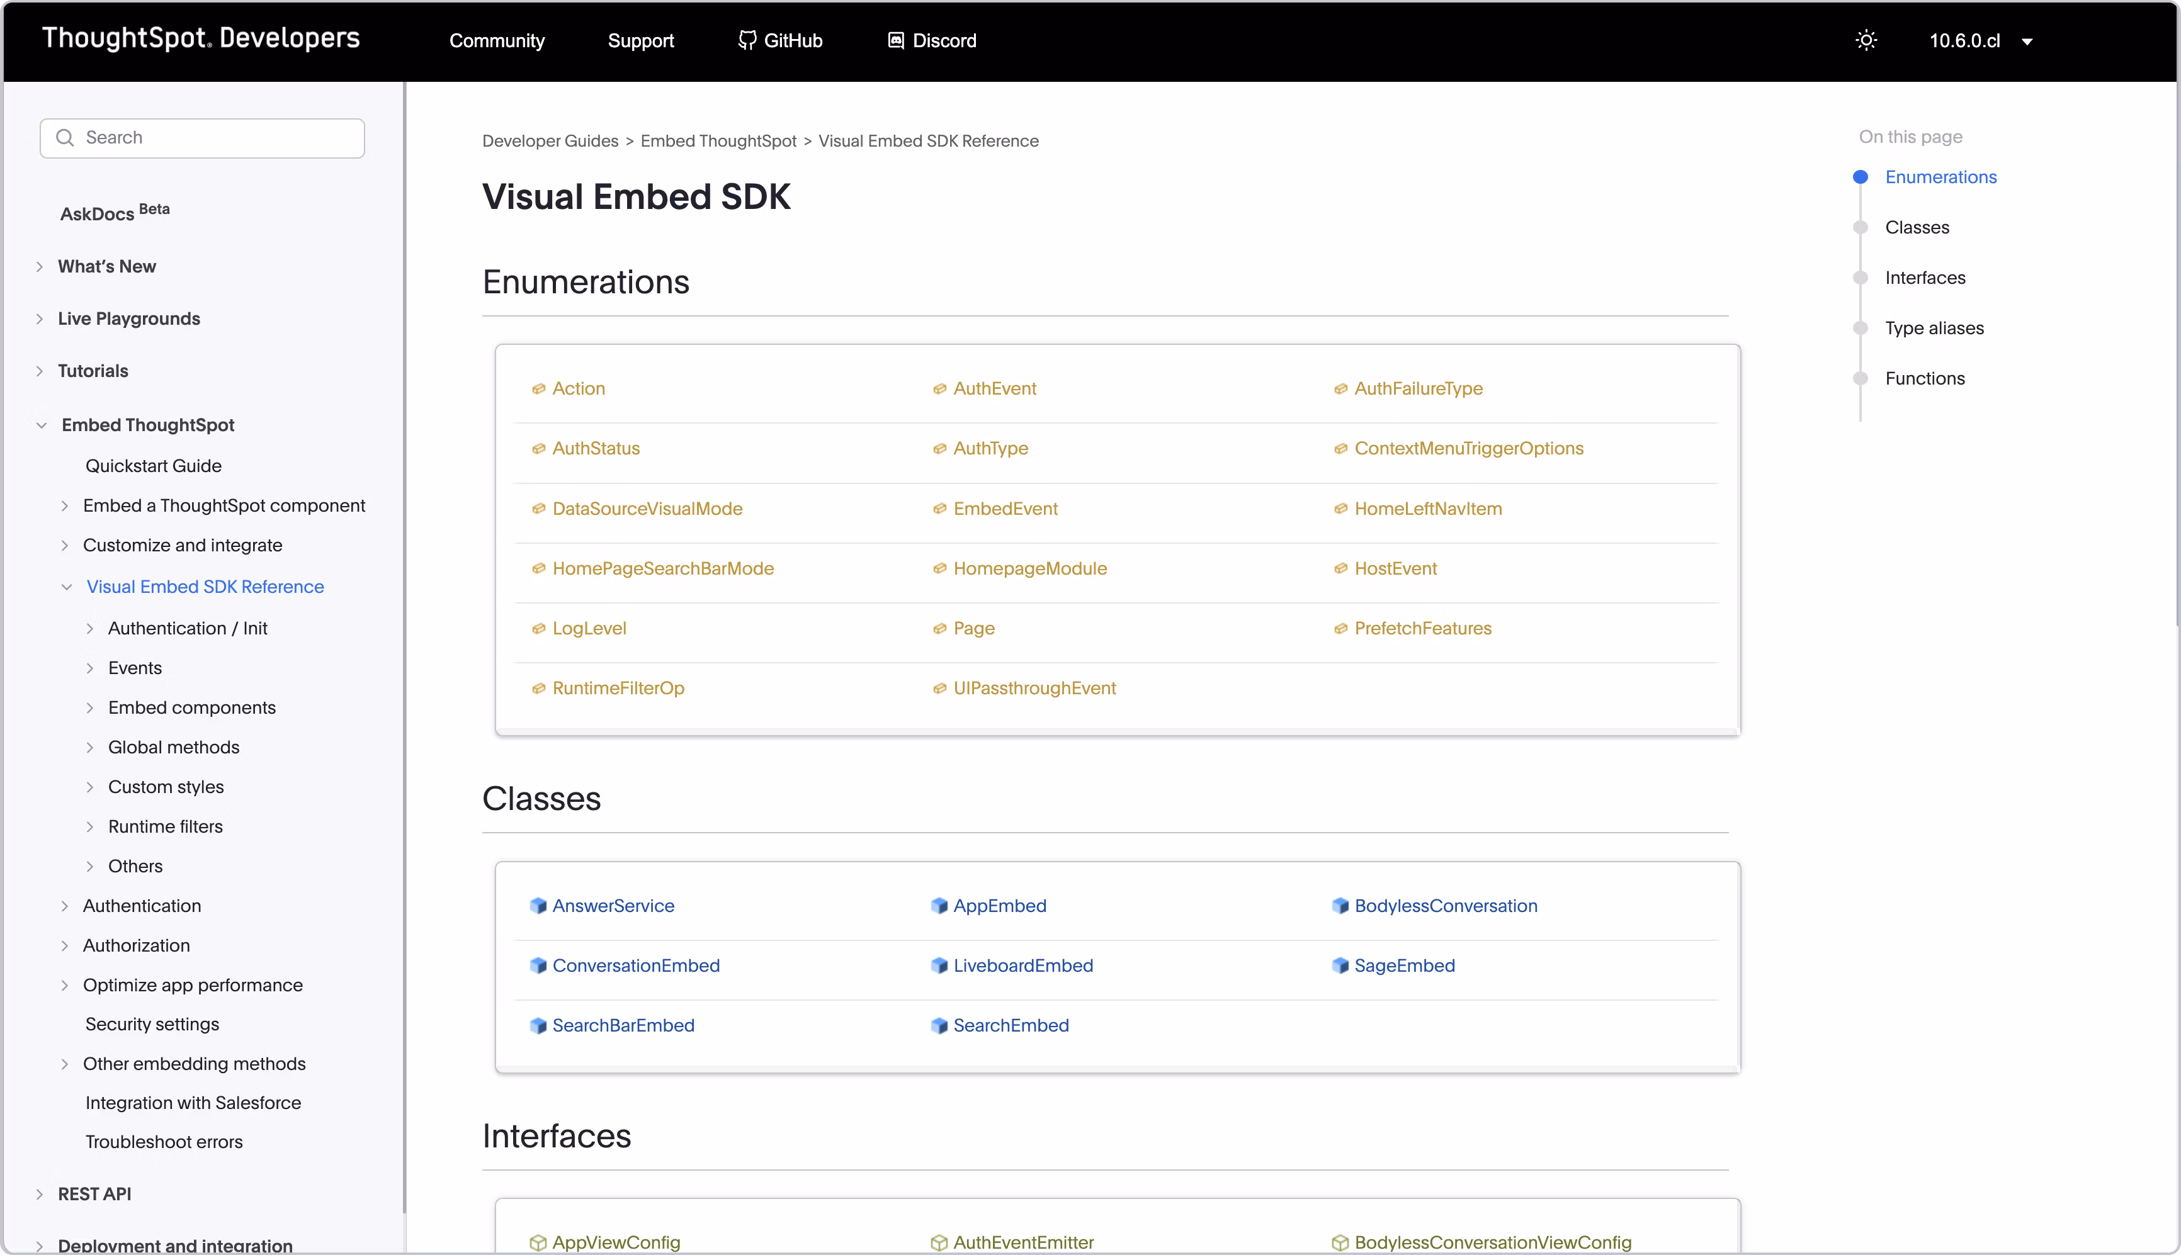
Task: Click the class cube icon beside AnswerService
Action: point(538,905)
